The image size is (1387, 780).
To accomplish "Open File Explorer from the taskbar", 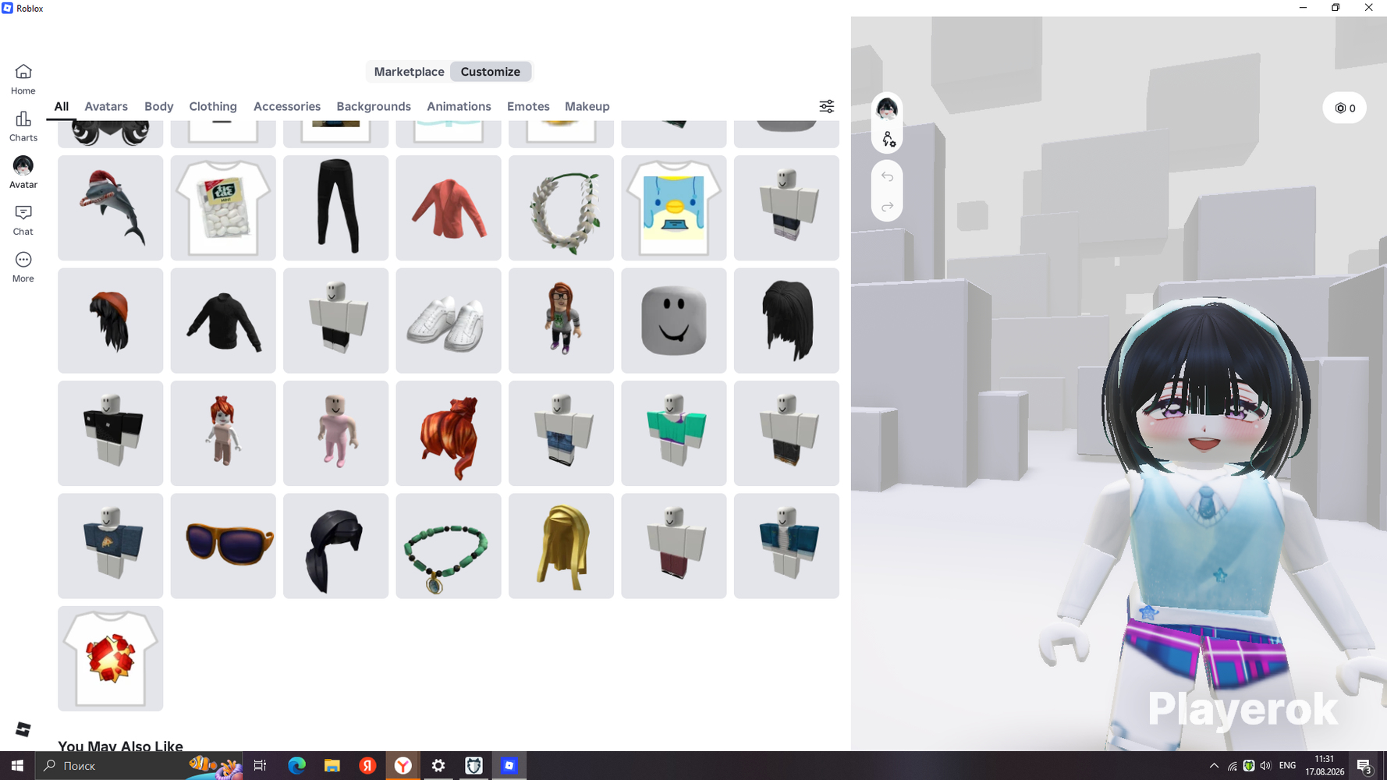I will (332, 766).
